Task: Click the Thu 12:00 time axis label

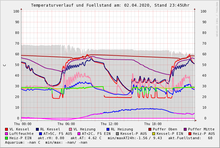Action: [109, 124]
